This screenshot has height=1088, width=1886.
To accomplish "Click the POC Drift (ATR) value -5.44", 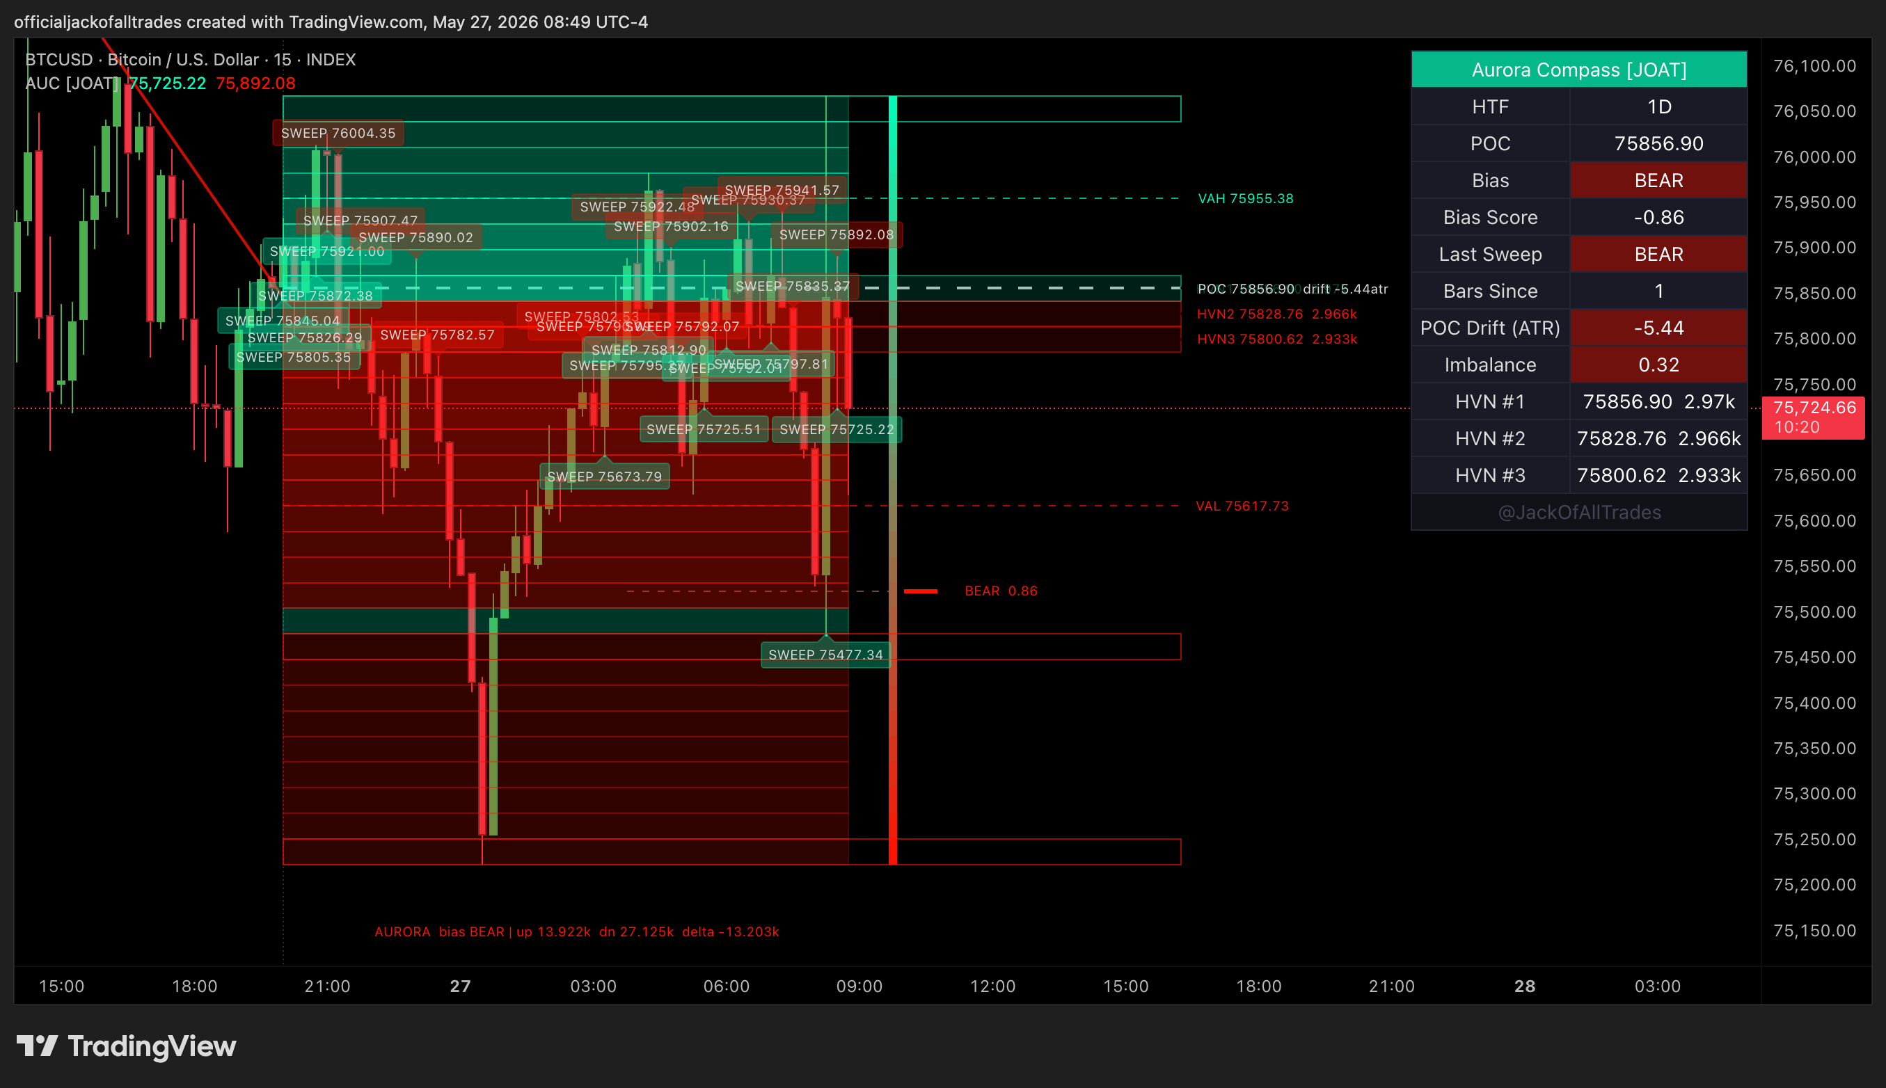I will click(1658, 328).
